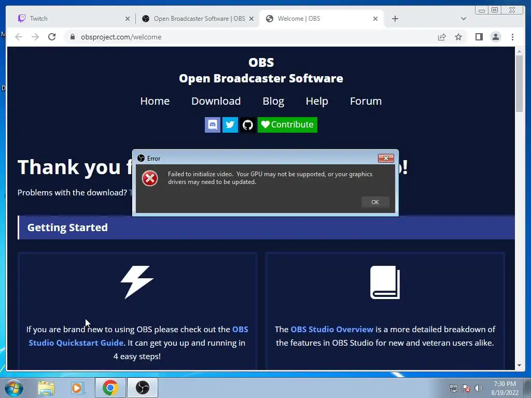Viewport: 531px width, 398px height.
Task: Expand the tab search dropdown chevron
Action: pyautogui.click(x=463, y=19)
